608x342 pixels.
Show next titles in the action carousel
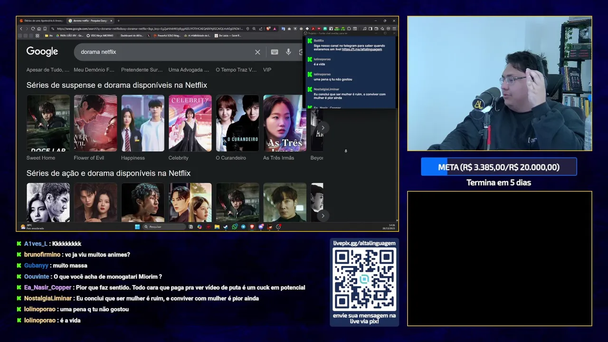(323, 216)
